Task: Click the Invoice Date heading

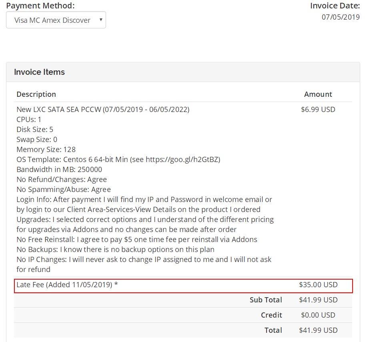Action: click(x=335, y=6)
